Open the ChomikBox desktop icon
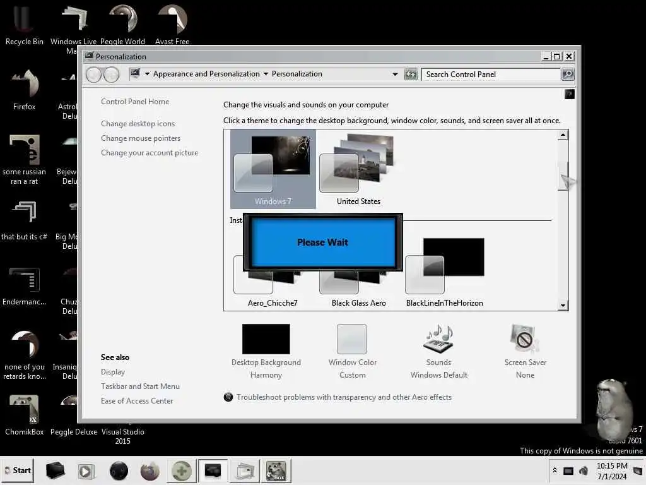Screen dimensions: 646x485 coord(24,415)
